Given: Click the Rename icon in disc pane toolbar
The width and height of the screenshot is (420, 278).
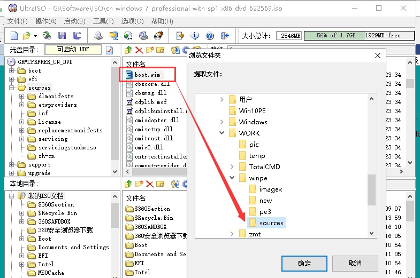Looking at the screenshot, I should (x=160, y=50).
